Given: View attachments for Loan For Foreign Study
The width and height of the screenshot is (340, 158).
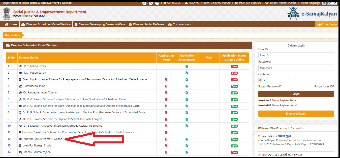Looking at the screenshot, I should [187, 146].
